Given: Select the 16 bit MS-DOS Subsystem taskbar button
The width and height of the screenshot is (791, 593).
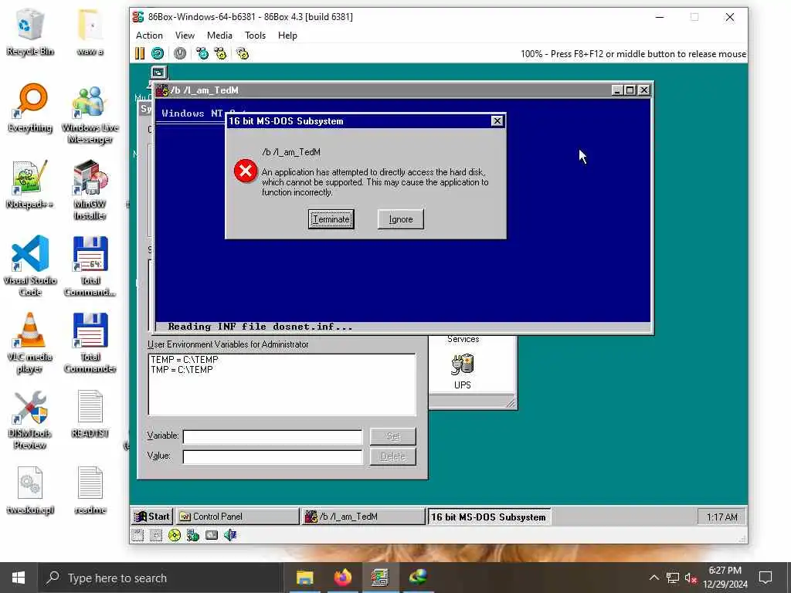Looking at the screenshot, I should point(489,517).
